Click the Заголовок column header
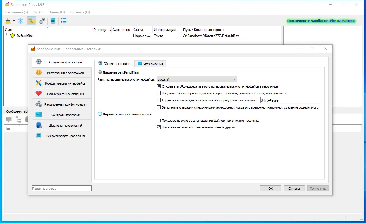 click(122, 30)
